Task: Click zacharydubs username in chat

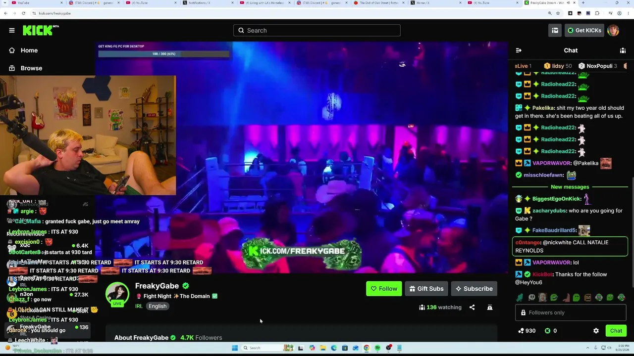Action: [549, 211]
